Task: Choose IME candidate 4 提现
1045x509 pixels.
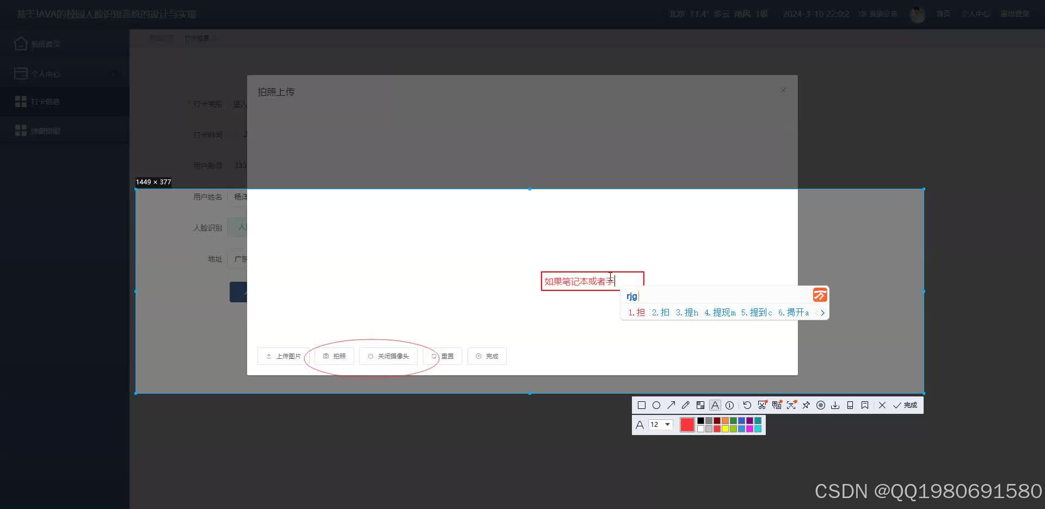Action: [x=720, y=313]
